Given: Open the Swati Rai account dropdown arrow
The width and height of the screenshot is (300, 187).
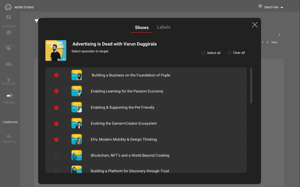Looking at the screenshot, I should (282, 7).
